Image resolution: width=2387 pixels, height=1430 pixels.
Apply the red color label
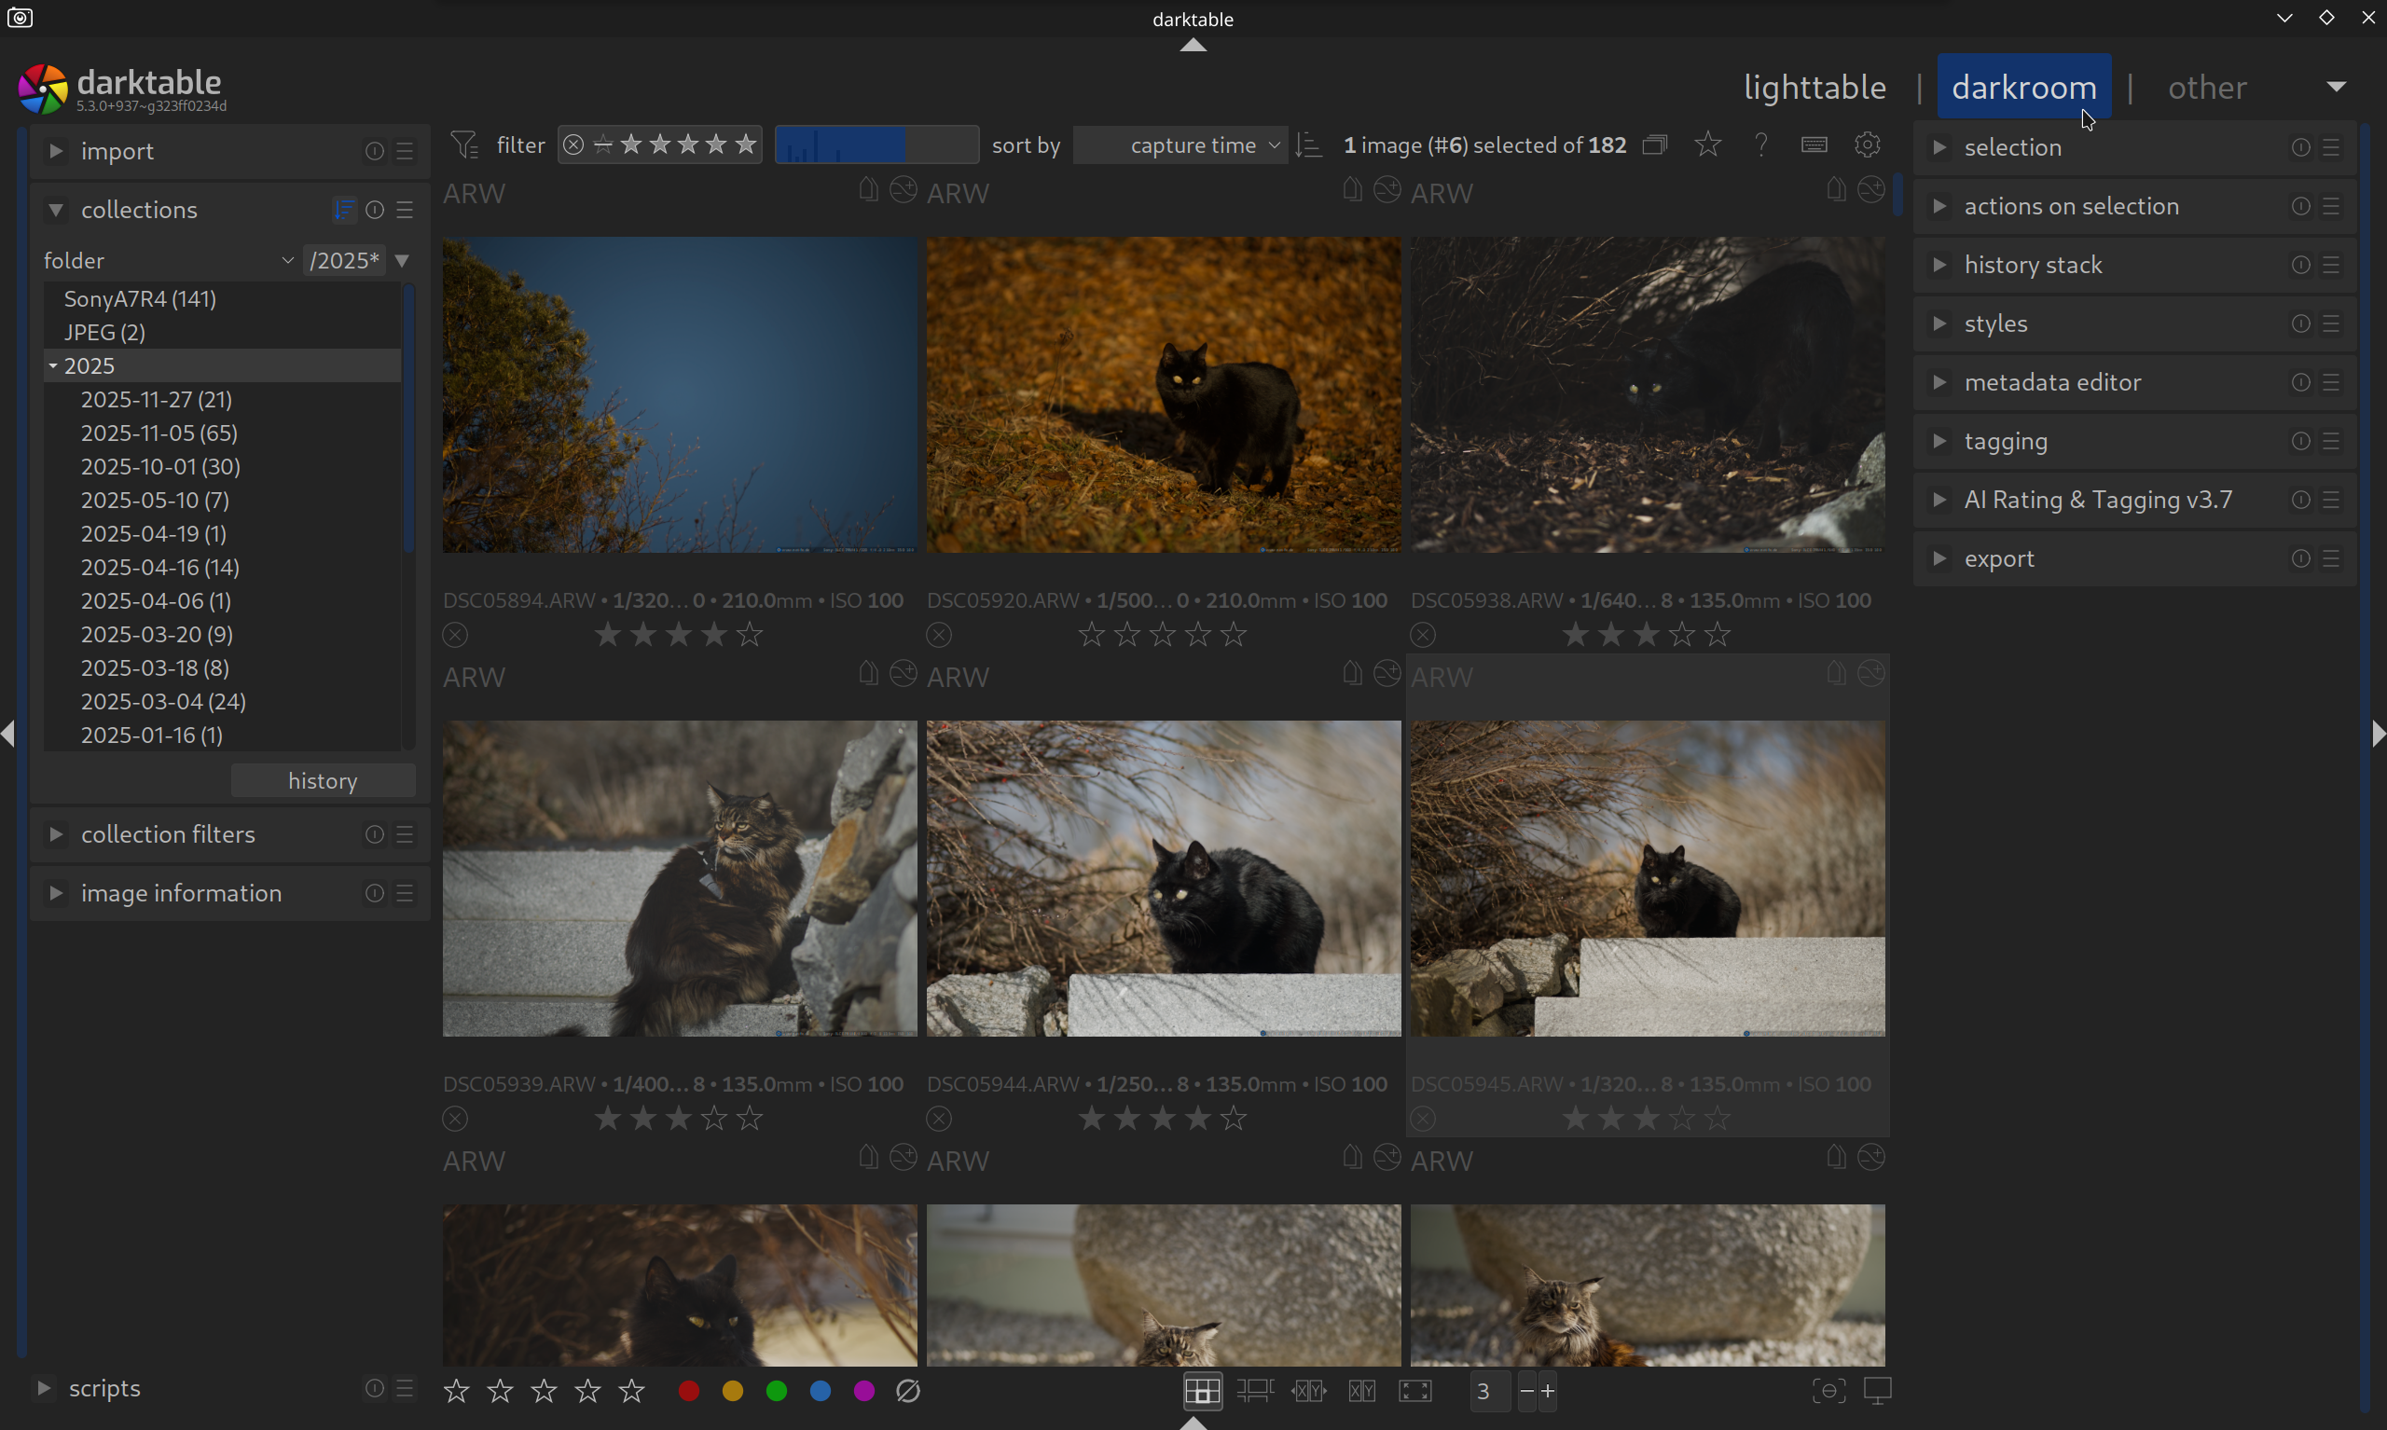(x=688, y=1391)
